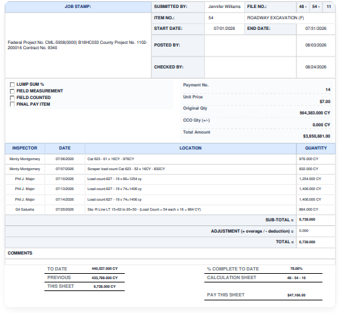Click submitter name Jennifer Williams
341x313 pixels.
point(224,7)
